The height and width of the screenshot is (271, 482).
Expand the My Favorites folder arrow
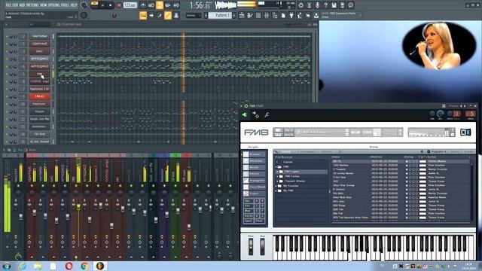coord(276,186)
